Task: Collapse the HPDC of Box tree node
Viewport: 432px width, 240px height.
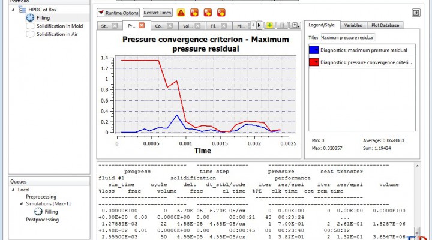Action: pyautogui.click(x=14, y=10)
